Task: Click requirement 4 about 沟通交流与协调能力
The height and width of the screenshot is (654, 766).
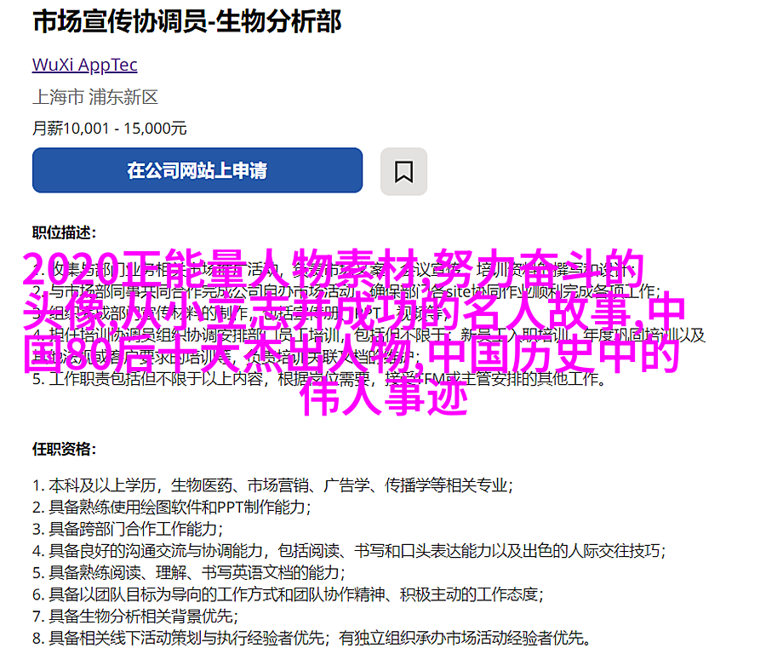Action: (x=349, y=551)
